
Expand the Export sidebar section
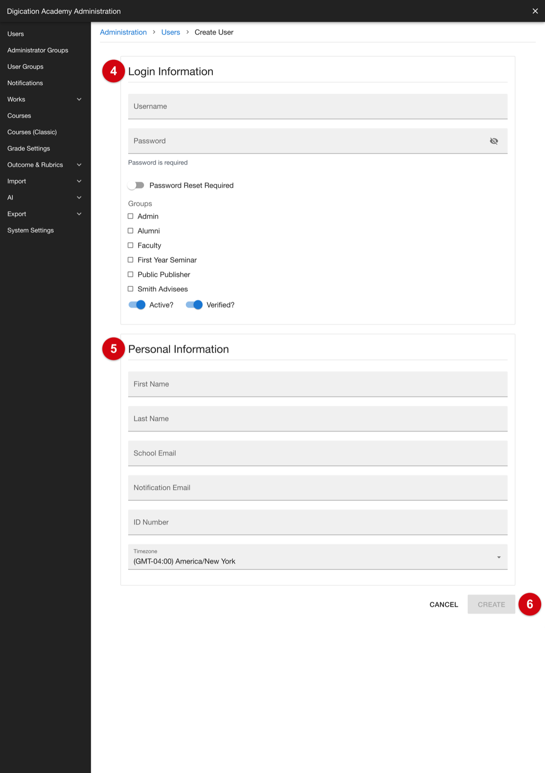(45, 214)
